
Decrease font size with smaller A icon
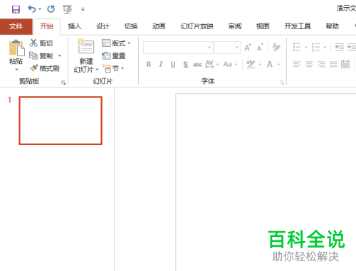coord(260,48)
